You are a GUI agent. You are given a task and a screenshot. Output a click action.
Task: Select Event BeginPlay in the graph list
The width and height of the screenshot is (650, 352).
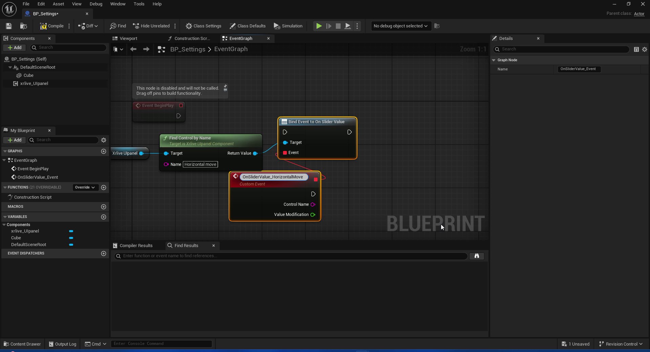(x=33, y=169)
